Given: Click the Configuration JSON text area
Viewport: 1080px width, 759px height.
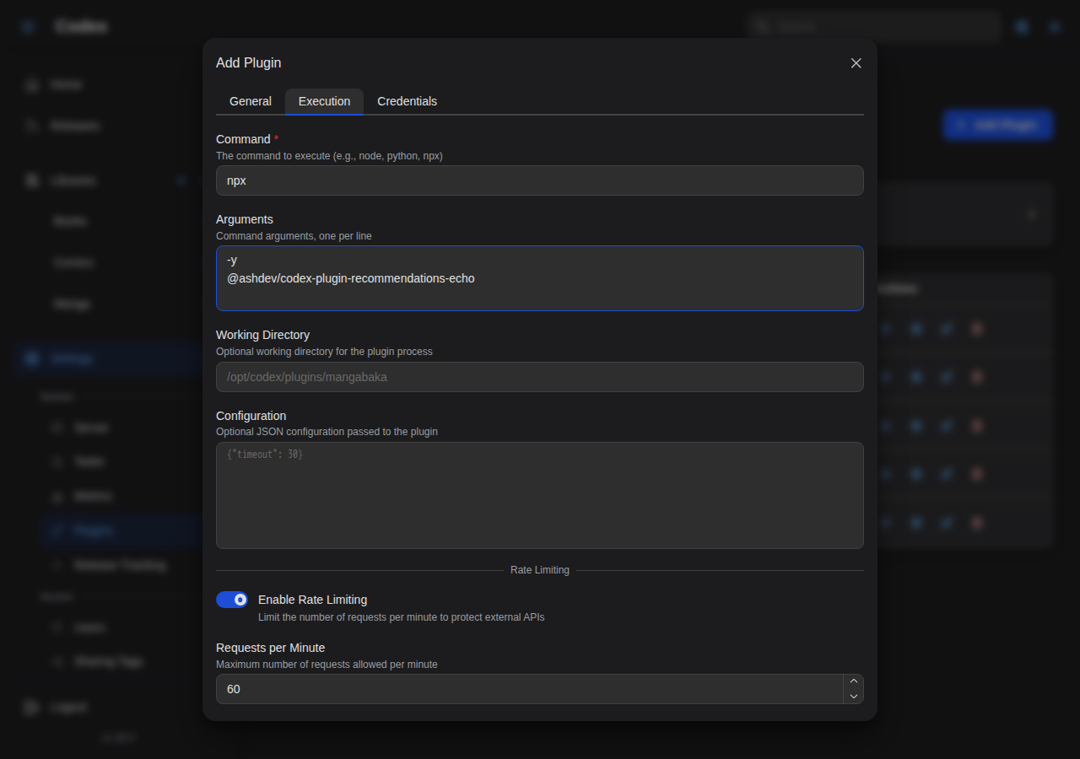Looking at the screenshot, I should [540, 496].
